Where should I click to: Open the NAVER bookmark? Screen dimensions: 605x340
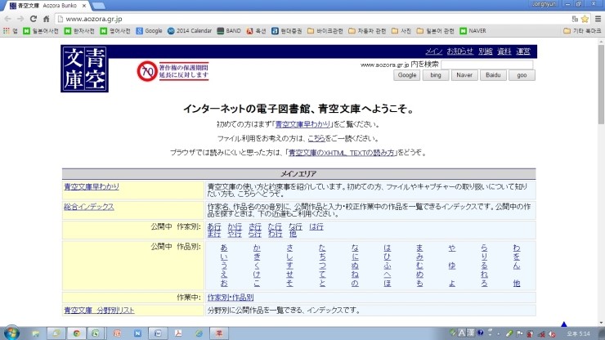click(x=473, y=31)
